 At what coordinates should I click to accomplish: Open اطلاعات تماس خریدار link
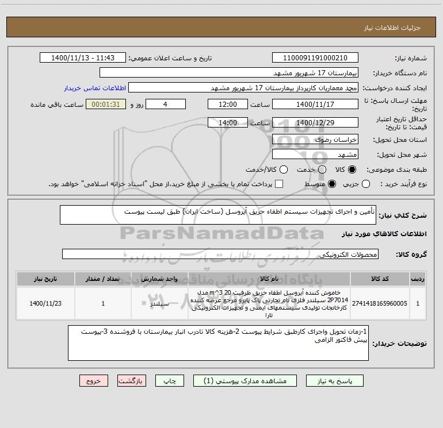pos(95,88)
